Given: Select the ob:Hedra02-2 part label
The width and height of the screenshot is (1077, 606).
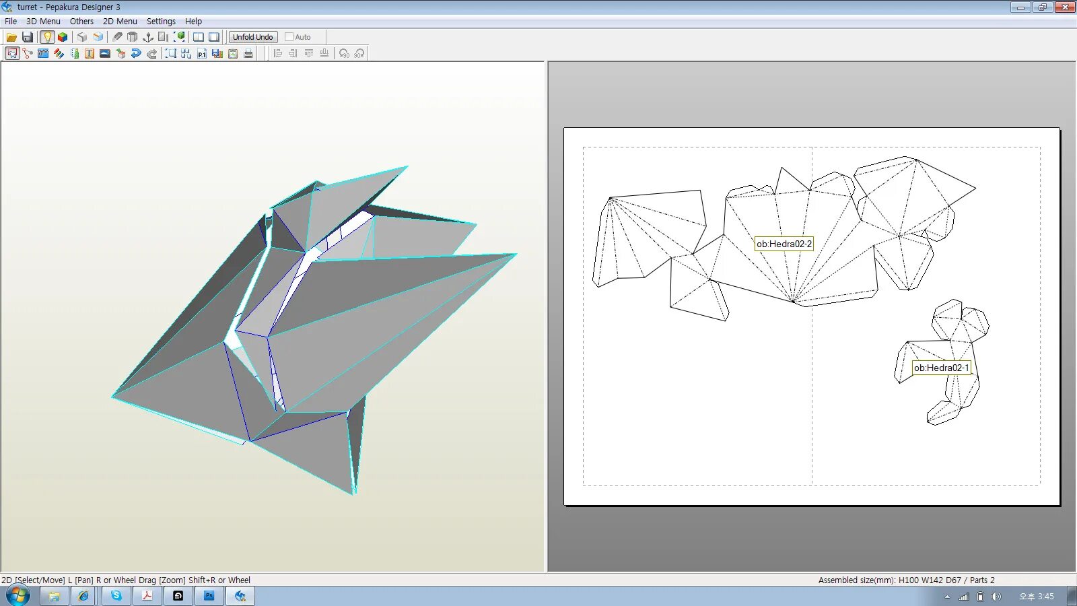Looking at the screenshot, I should tap(784, 244).
